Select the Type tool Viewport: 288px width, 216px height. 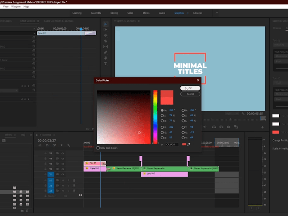[105, 64]
